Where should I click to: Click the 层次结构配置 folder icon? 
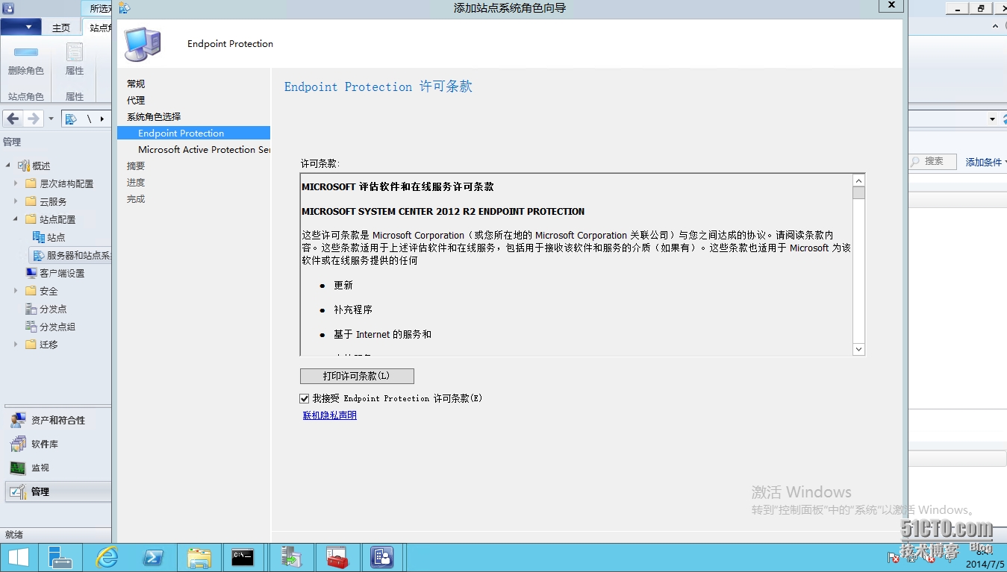click(x=31, y=183)
